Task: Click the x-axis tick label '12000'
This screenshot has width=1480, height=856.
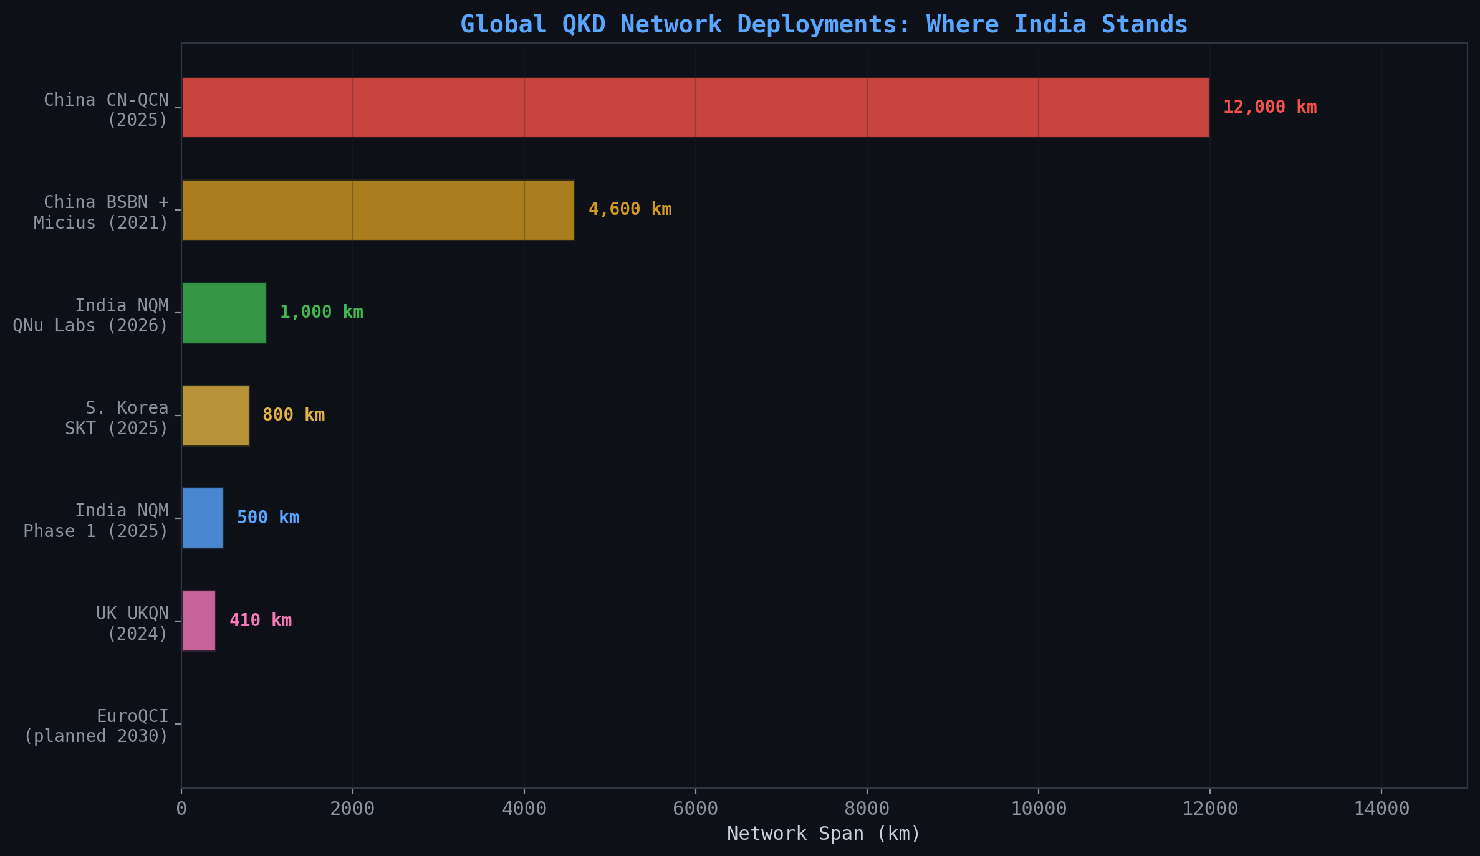Action: pyautogui.click(x=1209, y=809)
